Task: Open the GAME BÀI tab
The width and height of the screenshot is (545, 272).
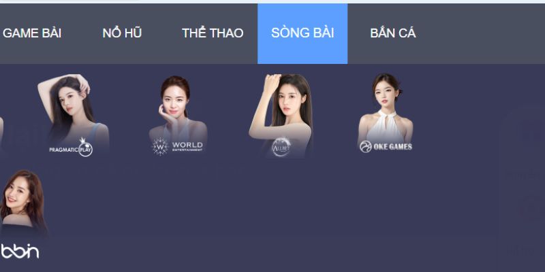Action: (x=32, y=33)
